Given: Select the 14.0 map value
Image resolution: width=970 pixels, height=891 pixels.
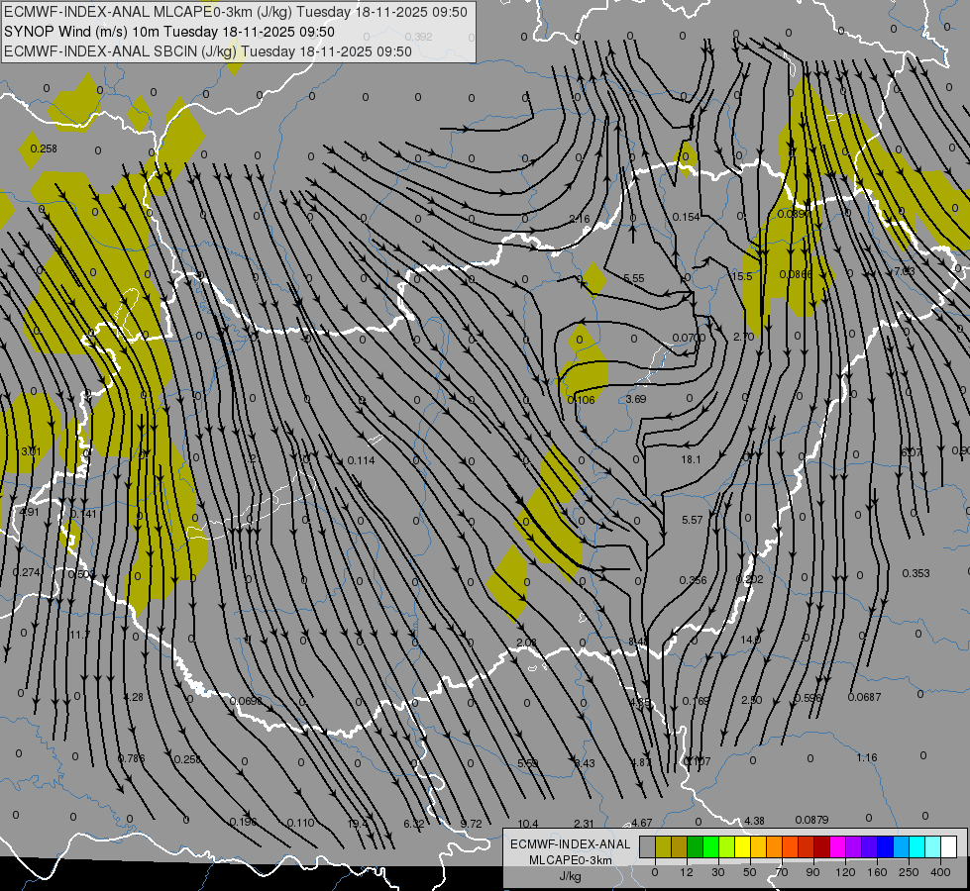Looking at the screenshot, I should [x=750, y=640].
